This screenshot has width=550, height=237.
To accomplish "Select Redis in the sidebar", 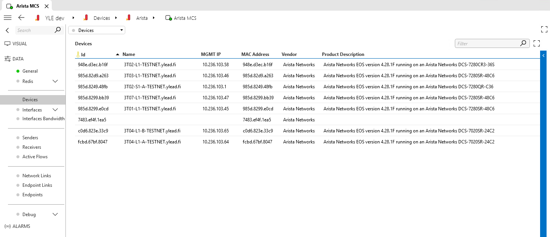I will click(28, 81).
